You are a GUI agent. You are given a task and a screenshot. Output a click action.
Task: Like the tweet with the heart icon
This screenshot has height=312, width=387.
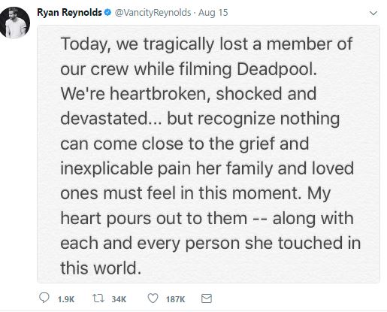point(153,298)
